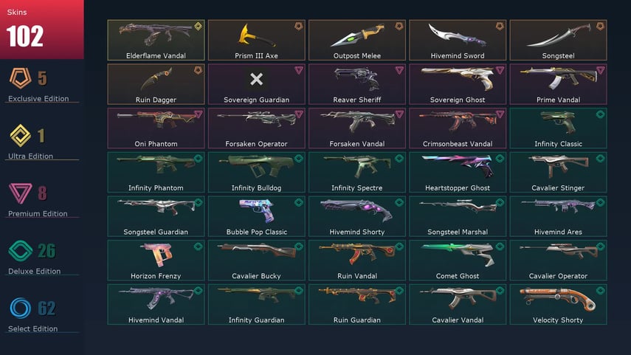Click the Deluxe Edition label
This screenshot has height=355, width=631.
tap(34, 272)
